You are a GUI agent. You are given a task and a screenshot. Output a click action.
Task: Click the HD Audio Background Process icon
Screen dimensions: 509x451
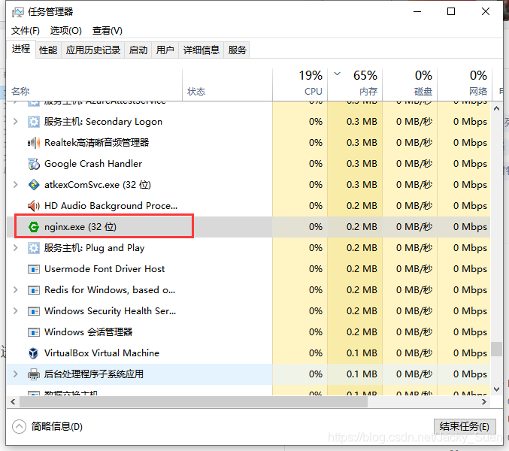point(34,206)
